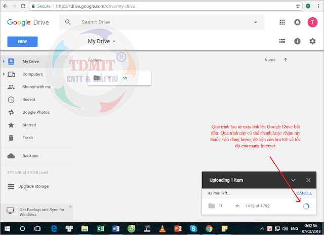Open the Chrome three-dot menu

(x=318, y=6)
